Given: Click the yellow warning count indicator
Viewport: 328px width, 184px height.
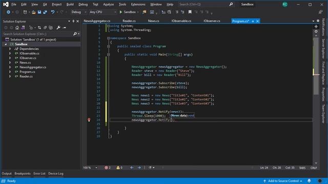Looking at the screenshot, I should 119,168.
